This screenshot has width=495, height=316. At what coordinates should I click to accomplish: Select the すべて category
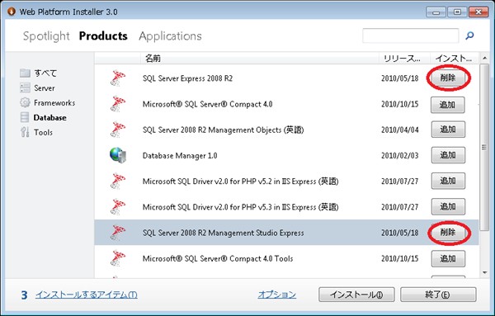(45, 73)
